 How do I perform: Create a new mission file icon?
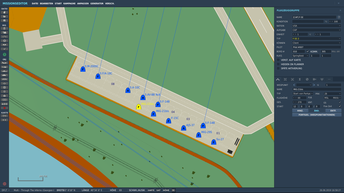[x=4, y=12]
